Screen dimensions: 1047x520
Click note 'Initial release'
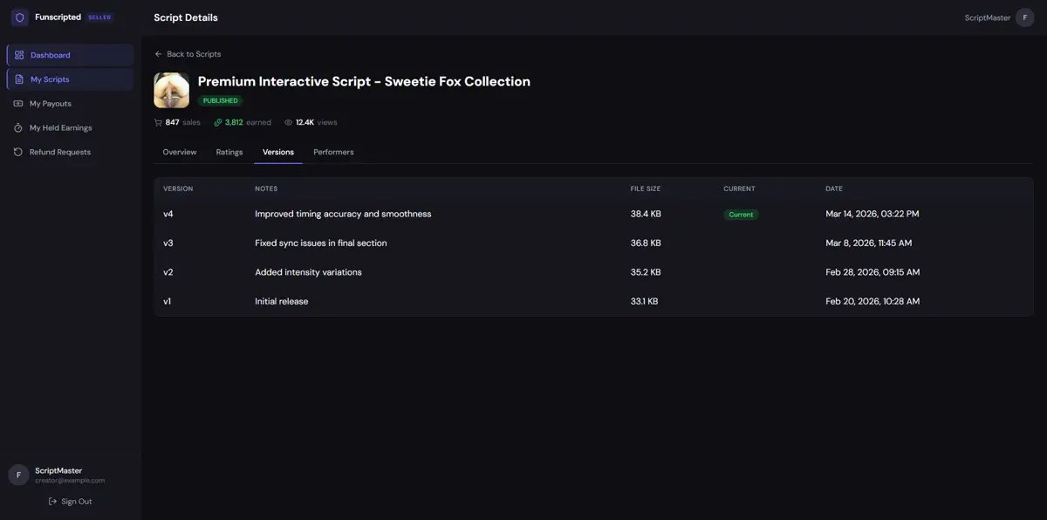(281, 302)
